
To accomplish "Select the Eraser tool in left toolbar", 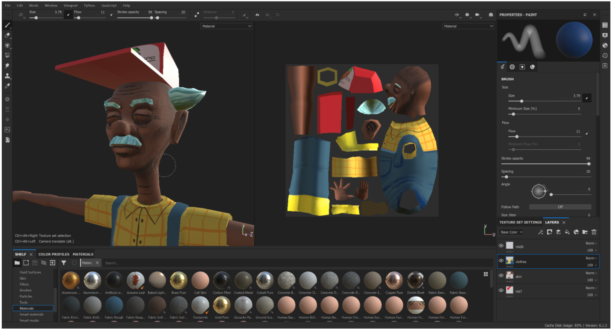I will pos(7,35).
